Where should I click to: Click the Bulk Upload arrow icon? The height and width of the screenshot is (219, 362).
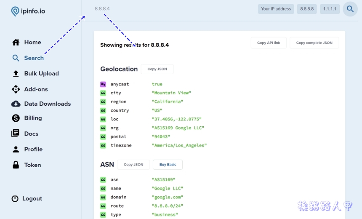click(x=16, y=74)
